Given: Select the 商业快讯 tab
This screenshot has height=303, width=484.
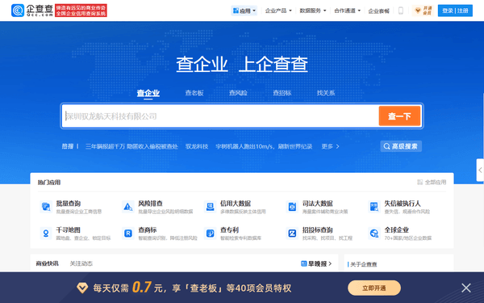Looking at the screenshot, I should pos(47,263).
